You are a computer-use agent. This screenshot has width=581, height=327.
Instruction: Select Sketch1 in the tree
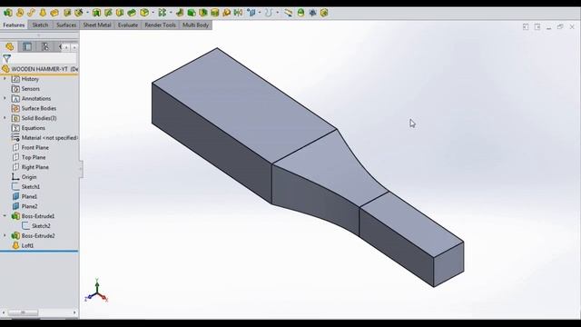pyautogui.click(x=25, y=187)
